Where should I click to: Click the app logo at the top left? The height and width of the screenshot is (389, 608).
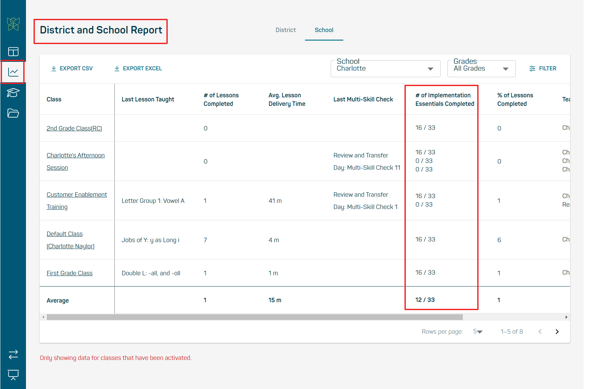click(x=13, y=24)
